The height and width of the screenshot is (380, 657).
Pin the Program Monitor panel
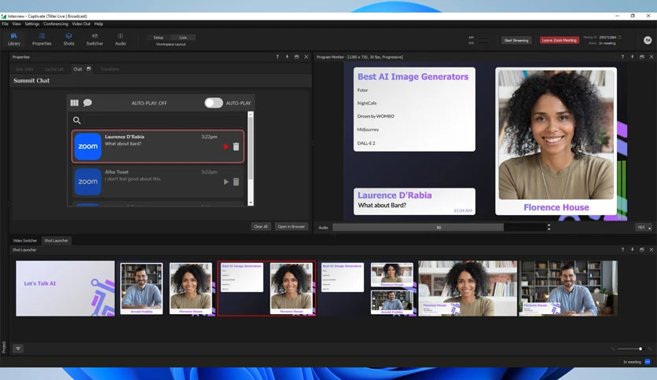pyautogui.click(x=633, y=57)
